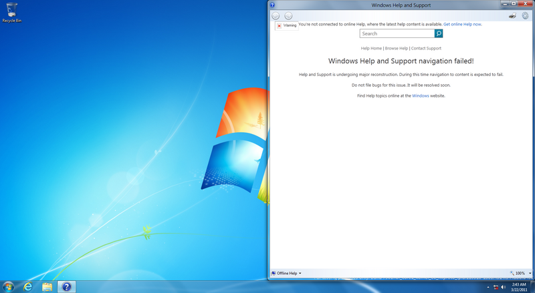The image size is (535, 293).
Task: Go to Help Home
Action: 371,48
